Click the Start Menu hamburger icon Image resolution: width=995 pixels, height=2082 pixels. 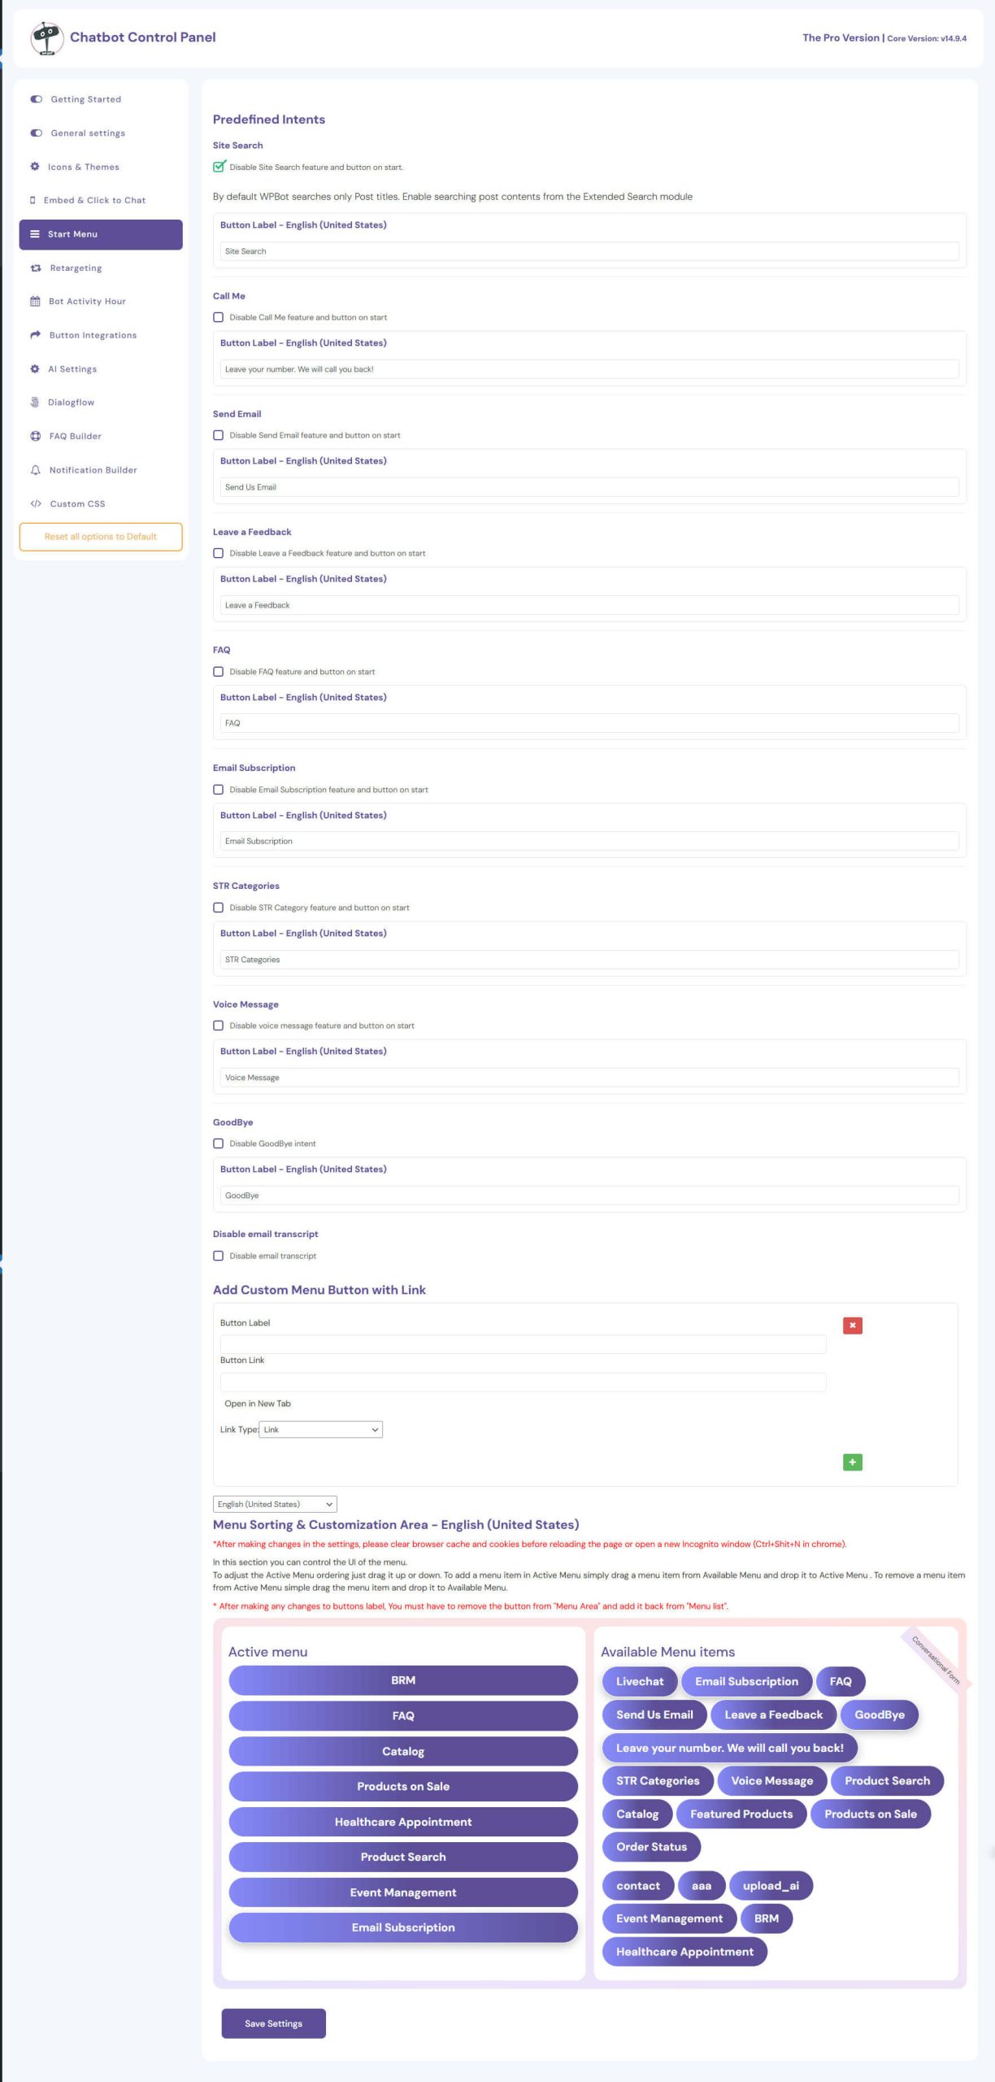point(35,234)
